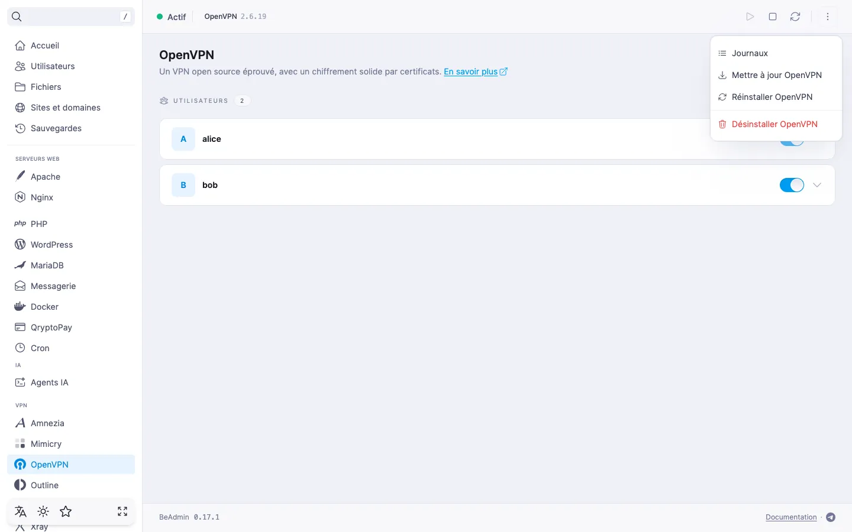The width and height of the screenshot is (852, 532).
Task: Open MariaDB section
Action: coord(71,265)
